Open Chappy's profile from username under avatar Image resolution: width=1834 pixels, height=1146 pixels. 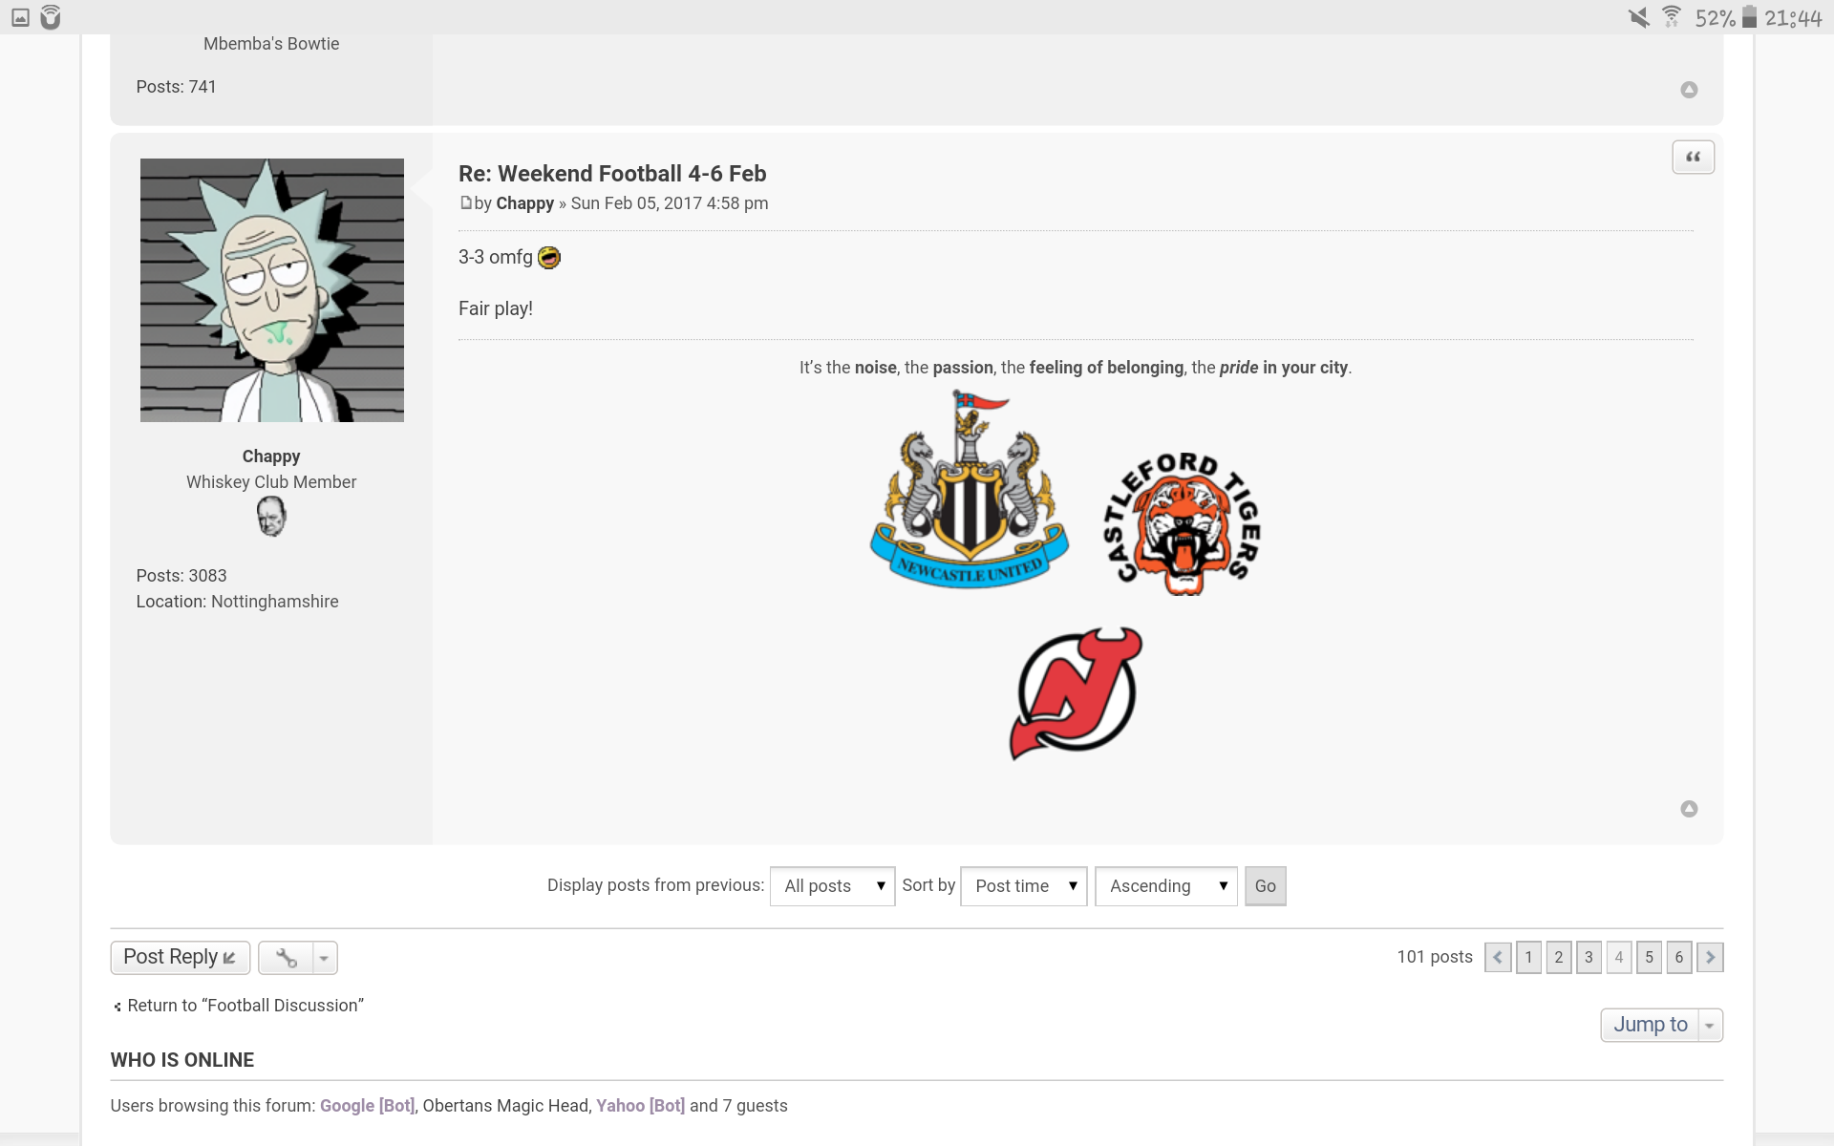[x=271, y=456]
